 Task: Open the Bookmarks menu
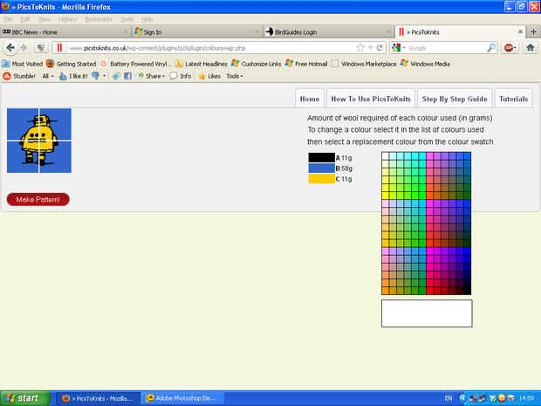coord(99,19)
